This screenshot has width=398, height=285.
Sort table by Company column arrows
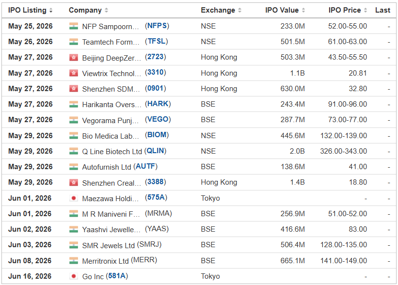tap(106, 10)
